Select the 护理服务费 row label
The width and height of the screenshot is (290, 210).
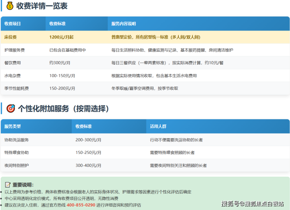point(14,50)
